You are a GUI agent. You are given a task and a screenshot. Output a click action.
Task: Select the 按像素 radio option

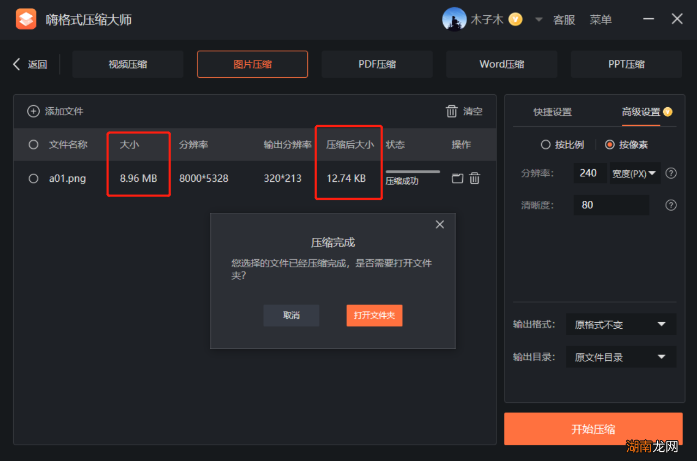tap(609, 144)
